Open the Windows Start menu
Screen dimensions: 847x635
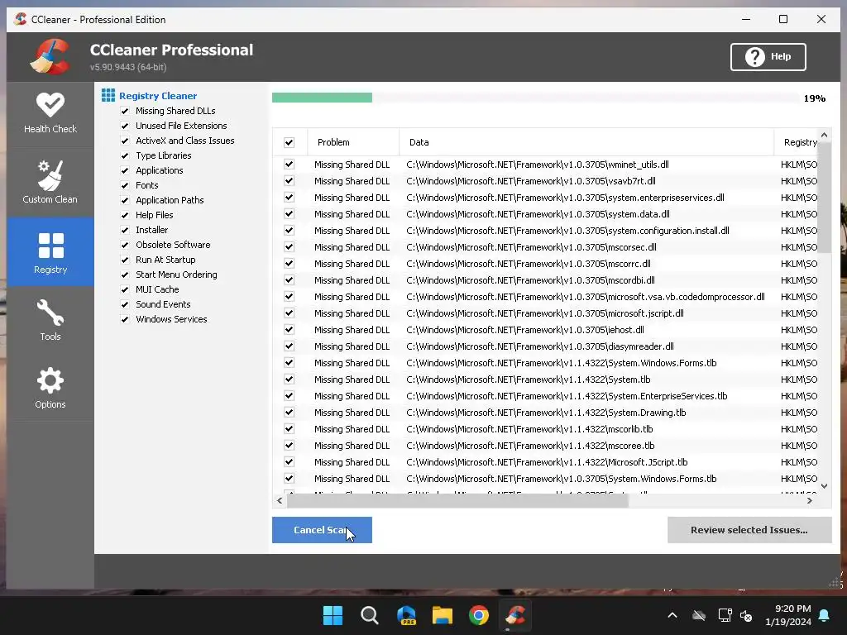pos(333,615)
